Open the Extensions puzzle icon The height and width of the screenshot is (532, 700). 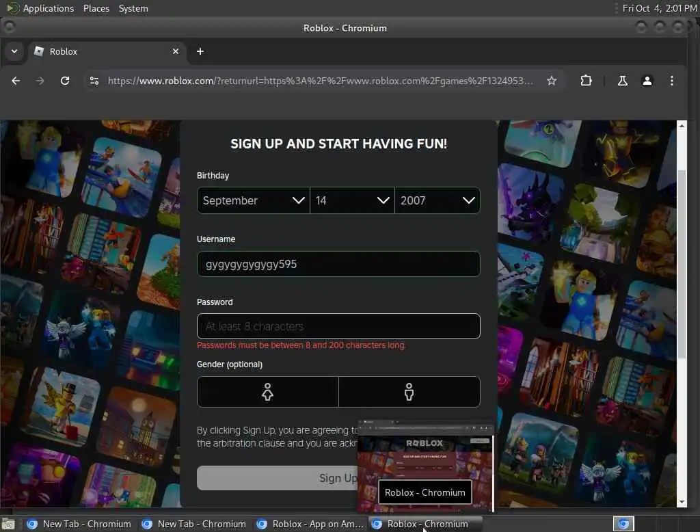[586, 81]
